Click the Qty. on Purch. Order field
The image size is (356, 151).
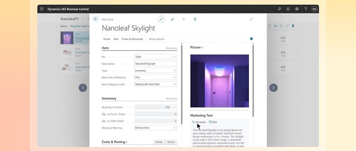click(156, 114)
